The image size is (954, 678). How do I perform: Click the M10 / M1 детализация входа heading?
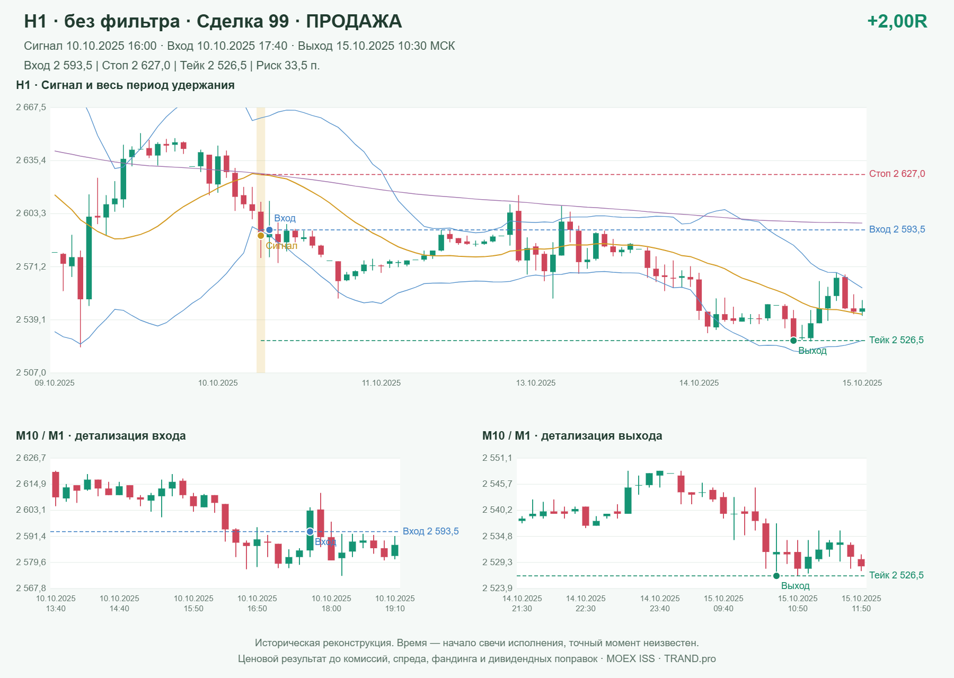101,436
